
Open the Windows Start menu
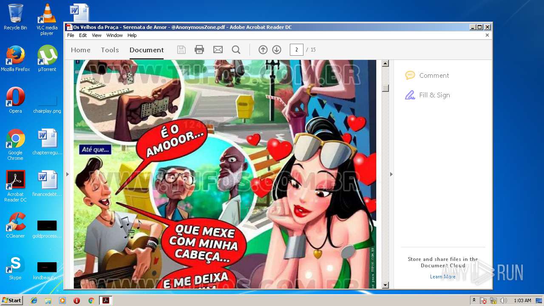pyautogui.click(x=12, y=300)
